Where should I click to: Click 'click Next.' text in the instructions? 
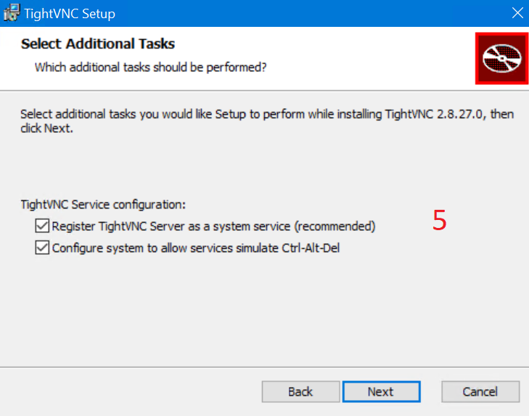click(x=46, y=129)
